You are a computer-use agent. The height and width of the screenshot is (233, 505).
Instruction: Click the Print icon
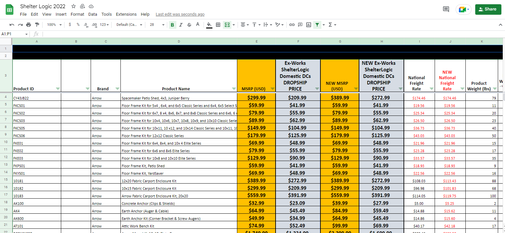[28, 25]
